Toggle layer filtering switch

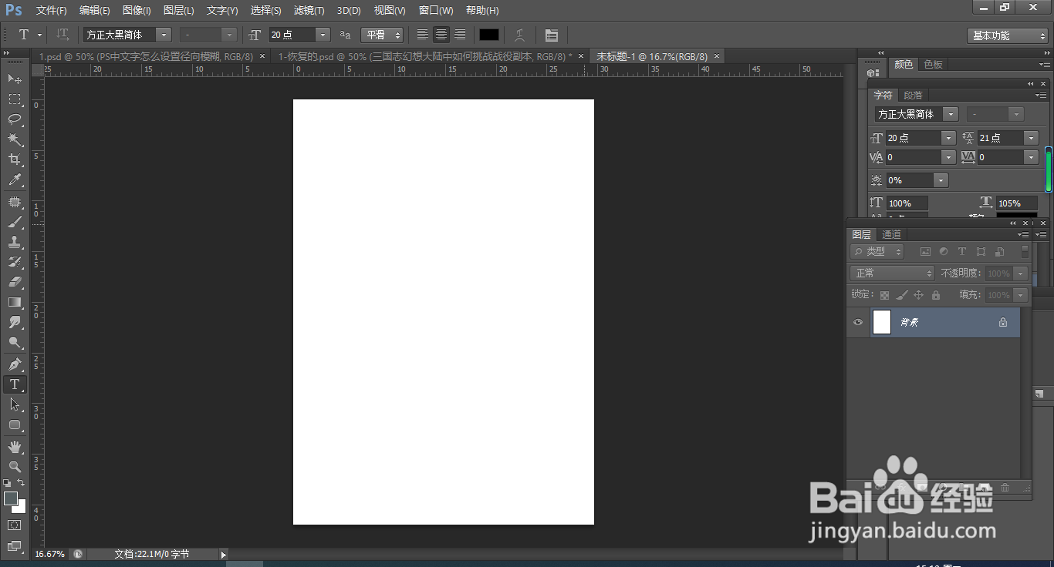click(1025, 251)
